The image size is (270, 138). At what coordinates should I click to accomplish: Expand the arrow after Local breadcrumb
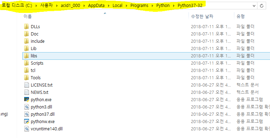pyautogui.click(x=127, y=6)
